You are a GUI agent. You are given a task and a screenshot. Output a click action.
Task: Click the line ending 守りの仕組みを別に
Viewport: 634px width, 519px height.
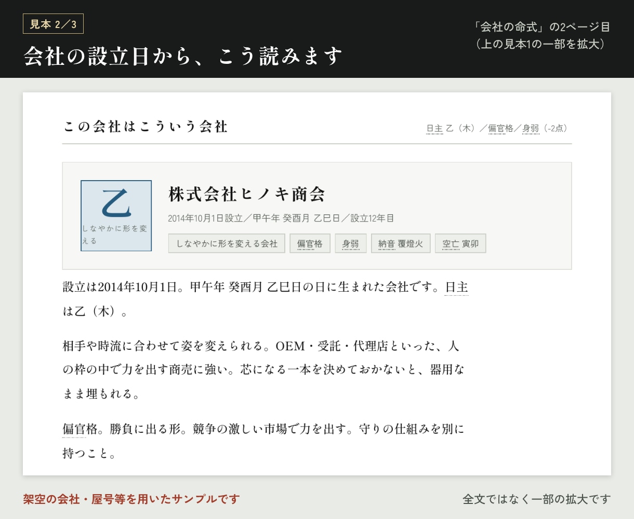tap(263, 429)
